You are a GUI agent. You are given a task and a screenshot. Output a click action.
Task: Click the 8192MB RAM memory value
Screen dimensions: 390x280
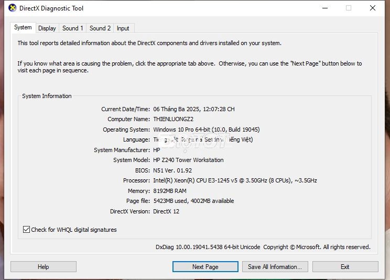(170, 191)
